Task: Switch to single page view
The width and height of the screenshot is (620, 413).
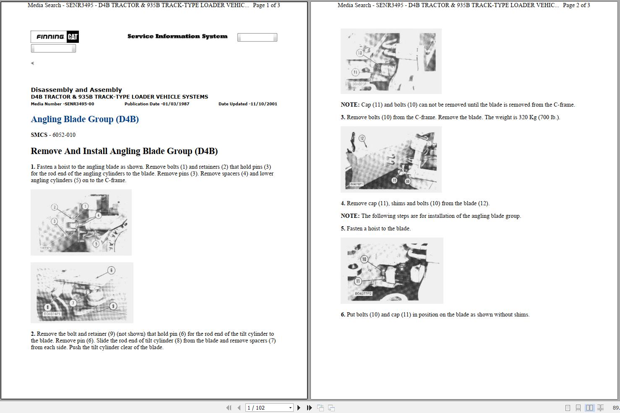Action: pyautogui.click(x=568, y=408)
